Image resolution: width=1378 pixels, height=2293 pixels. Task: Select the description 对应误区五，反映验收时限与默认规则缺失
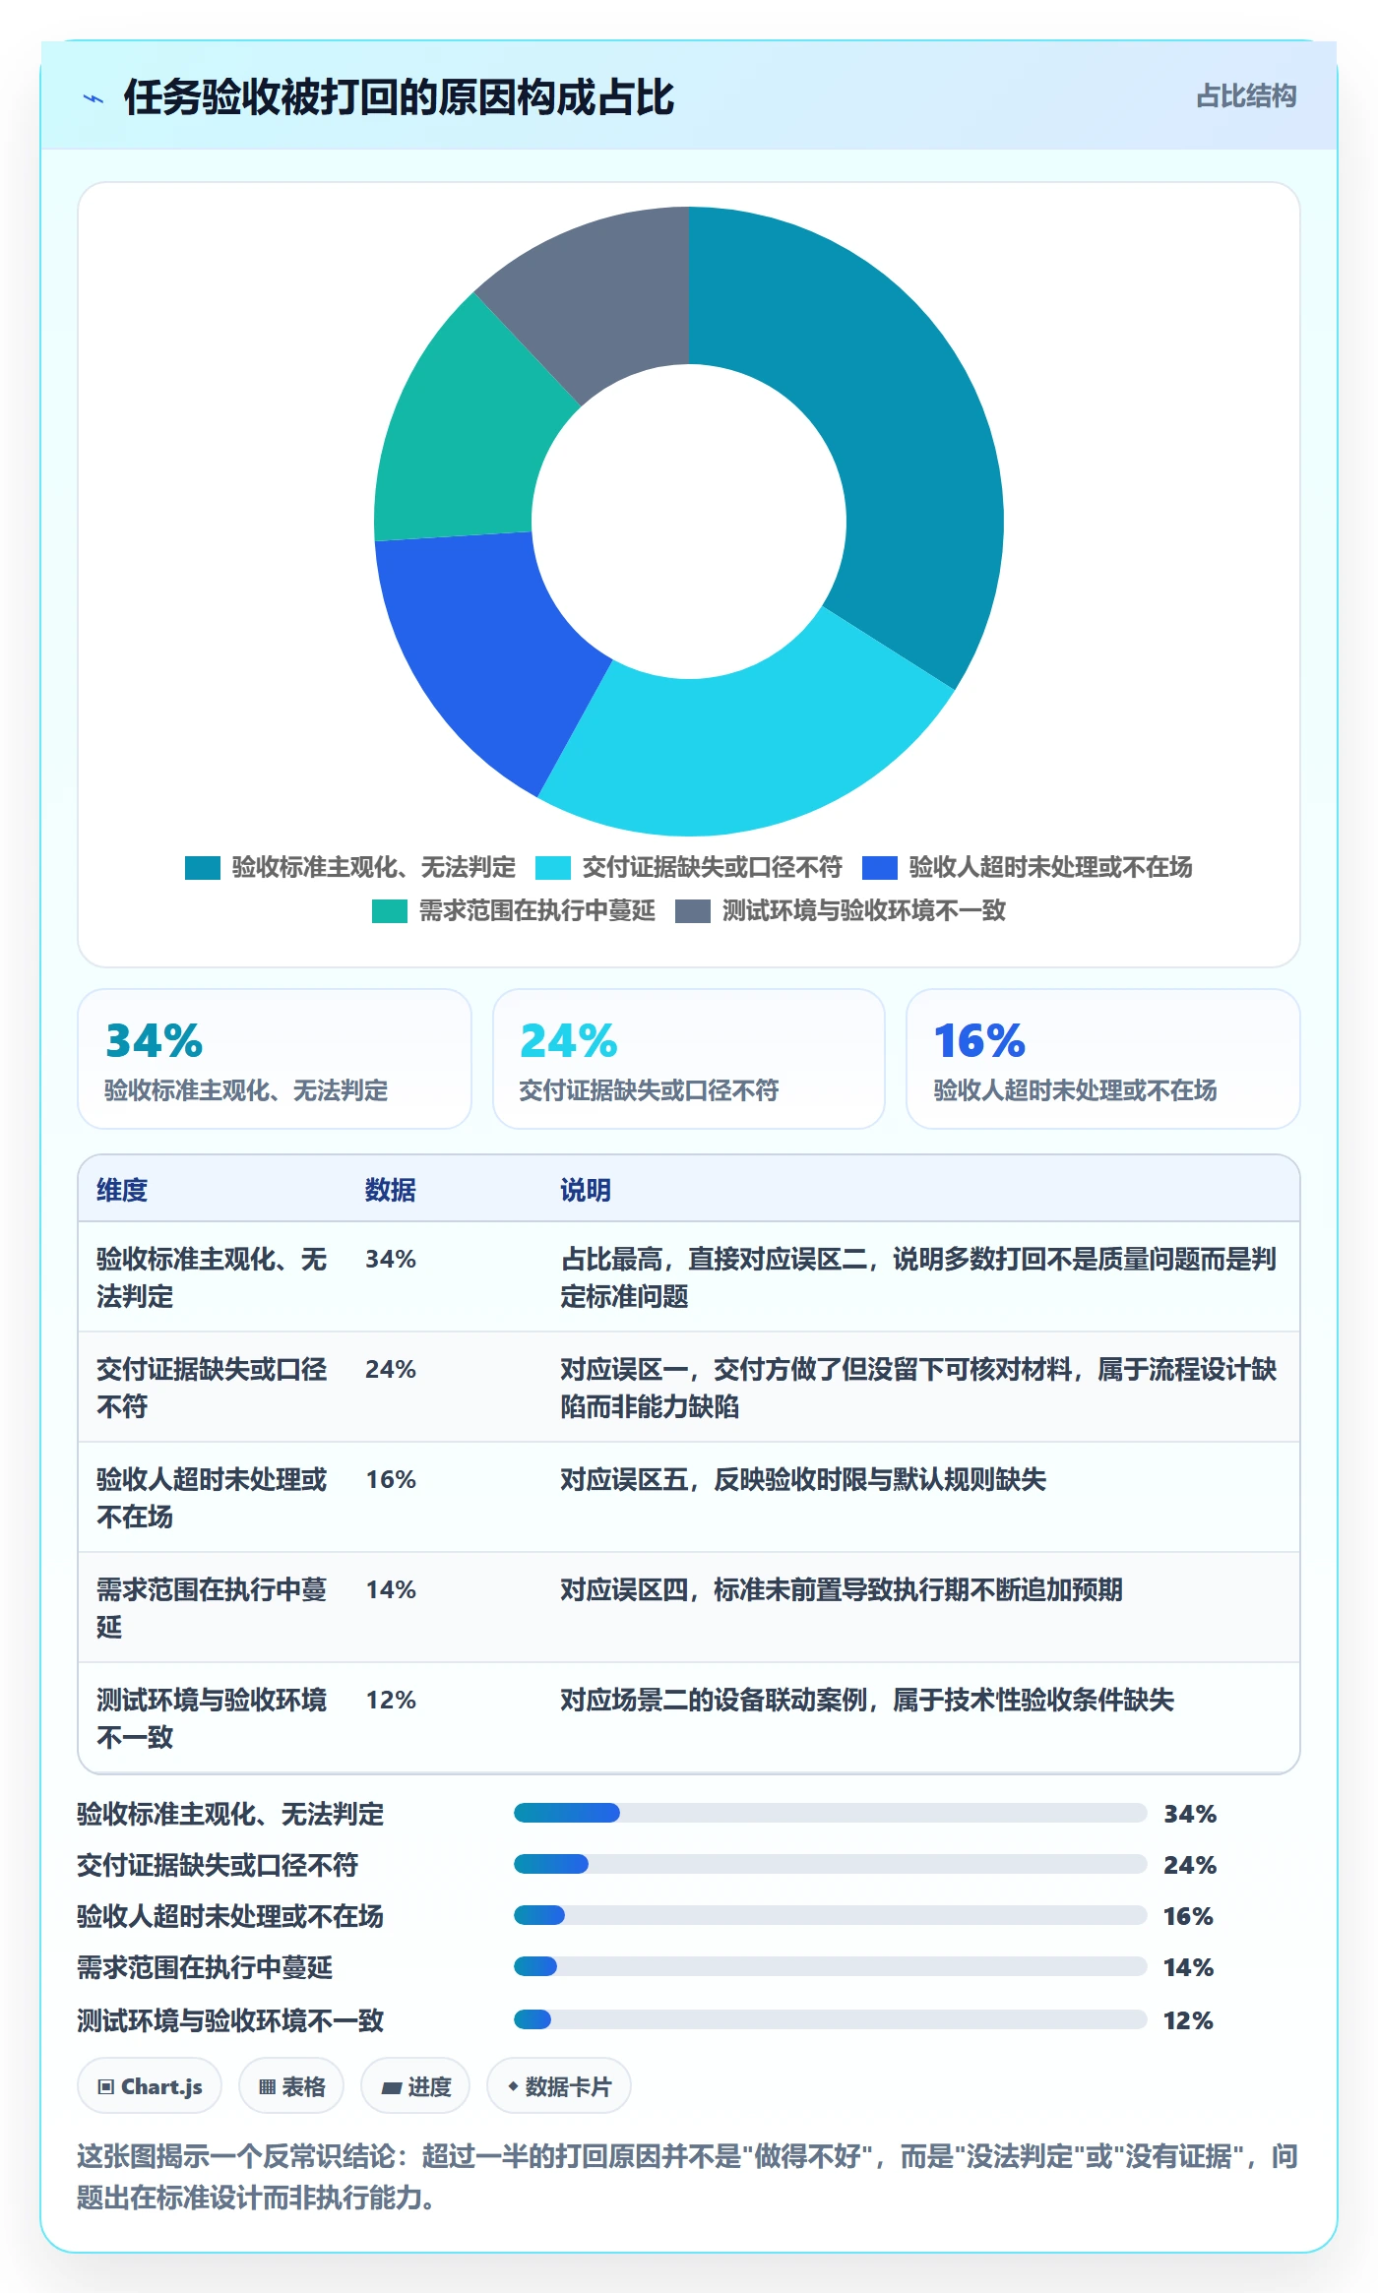[x=803, y=1479]
